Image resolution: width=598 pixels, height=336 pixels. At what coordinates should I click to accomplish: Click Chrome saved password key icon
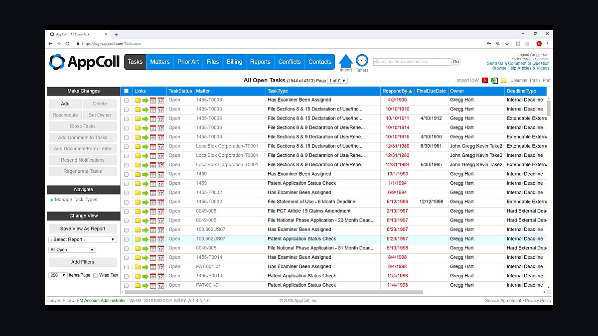[489, 44]
